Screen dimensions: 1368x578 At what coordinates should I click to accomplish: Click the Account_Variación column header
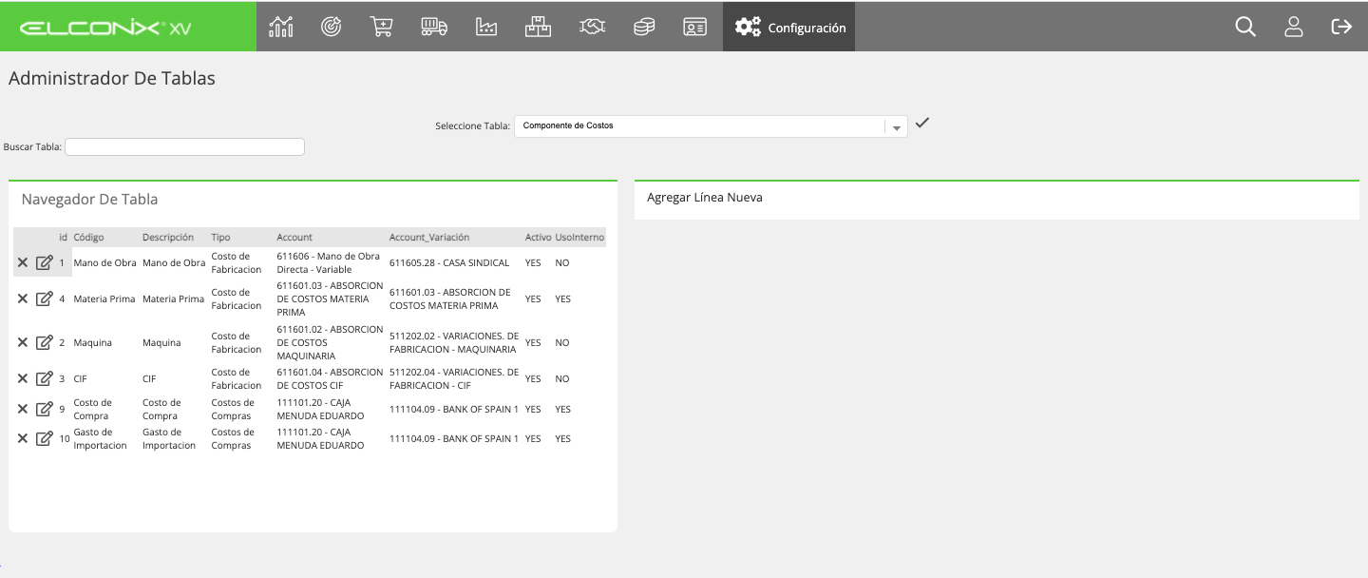tap(429, 237)
